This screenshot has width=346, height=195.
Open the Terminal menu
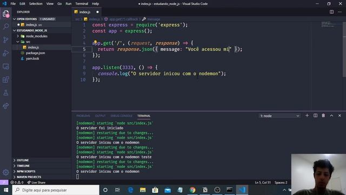click(82, 4)
